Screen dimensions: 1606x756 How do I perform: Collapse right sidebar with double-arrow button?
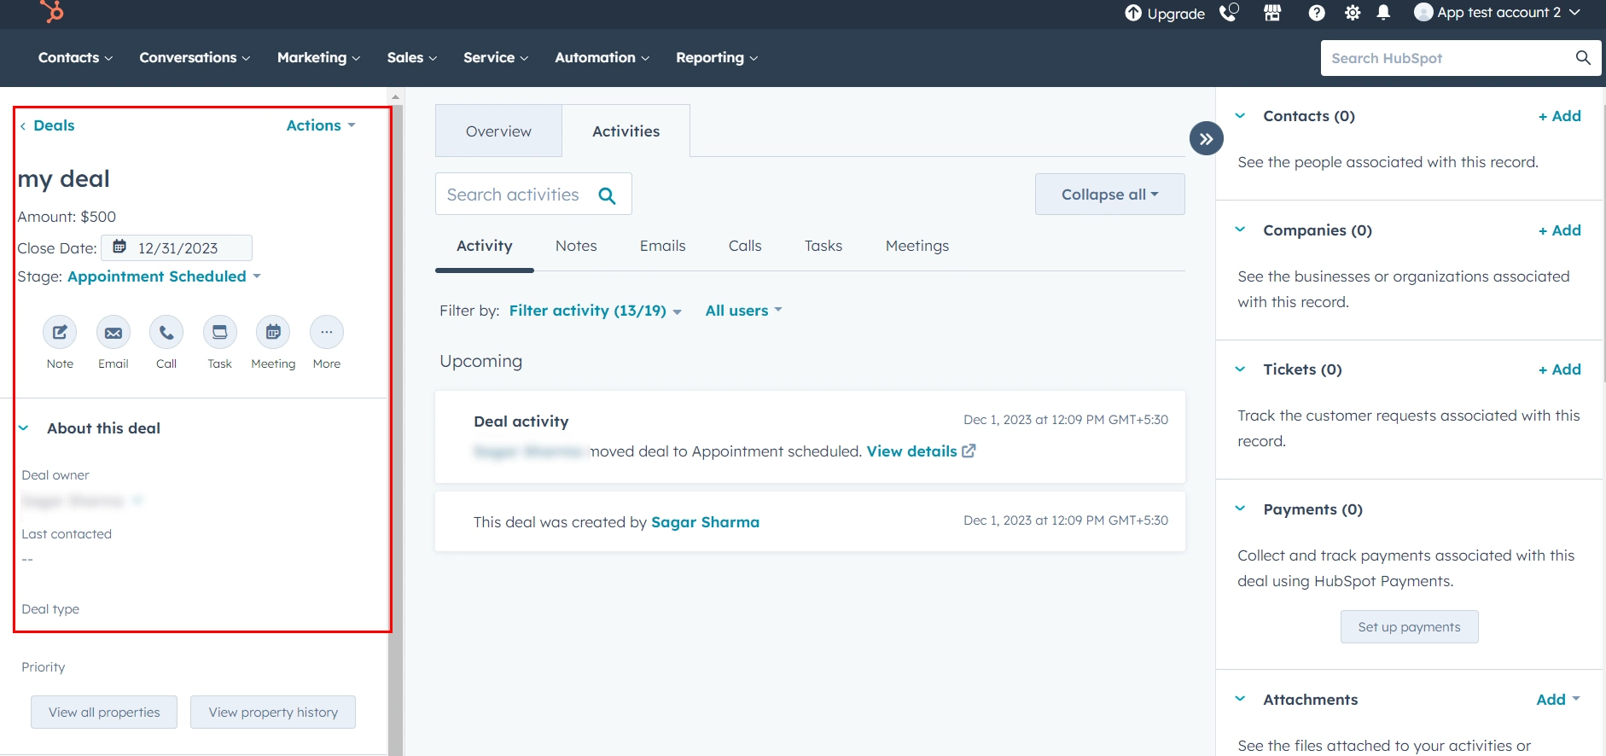pyautogui.click(x=1207, y=139)
